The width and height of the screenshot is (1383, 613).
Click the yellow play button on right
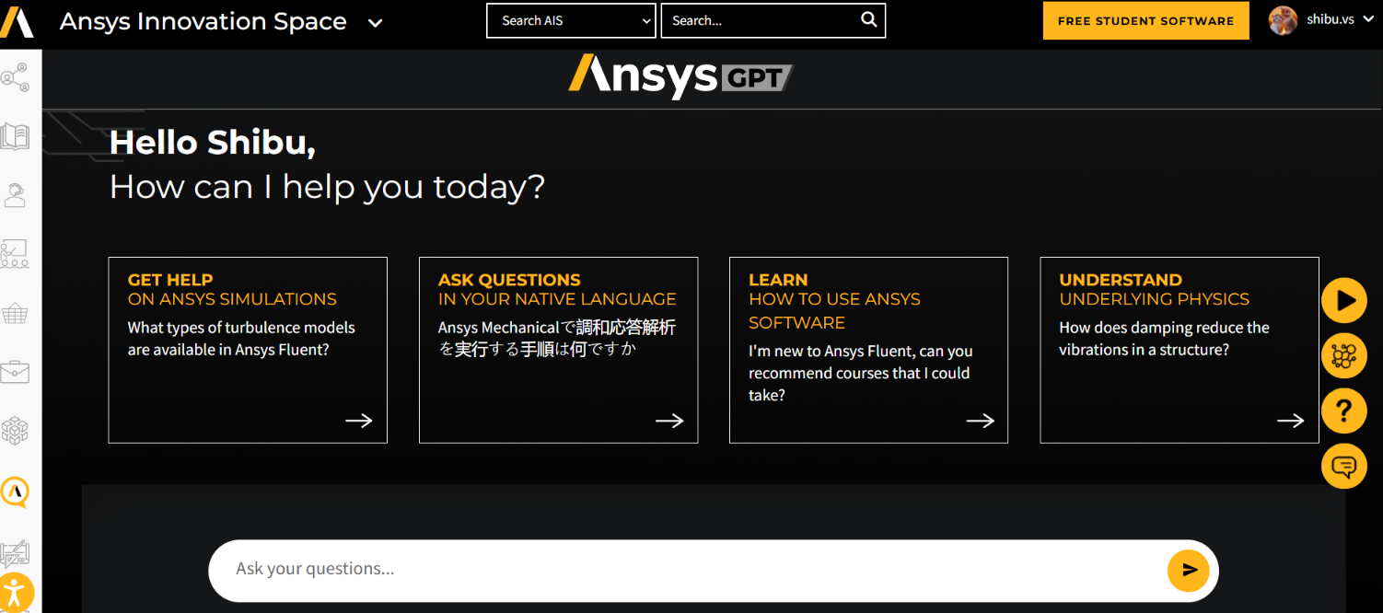(x=1343, y=300)
